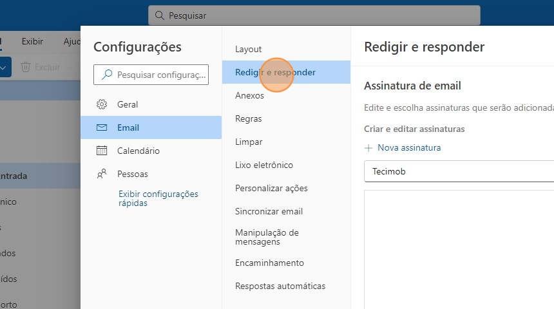Image resolution: width=554 pixels, height=309 pixels.
Task: Click the plus icon for Nova assinatura
Action: click(x=369, y=148)
